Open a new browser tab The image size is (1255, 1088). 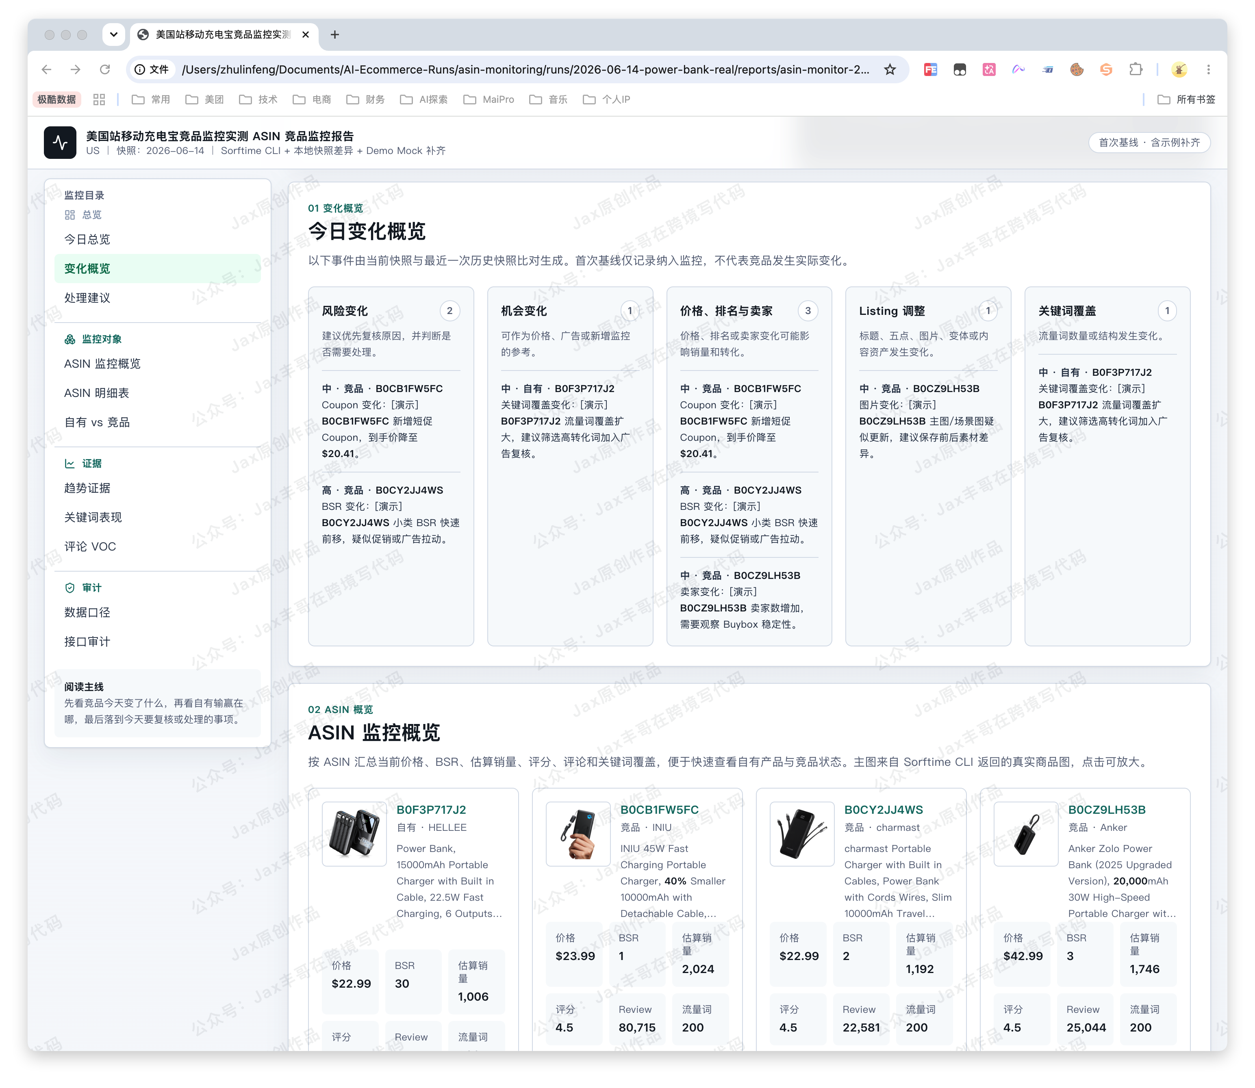[x=335, y=35]
